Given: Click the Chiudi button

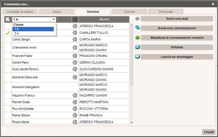Looking at the screenshot, I should [x=209, y=132].
